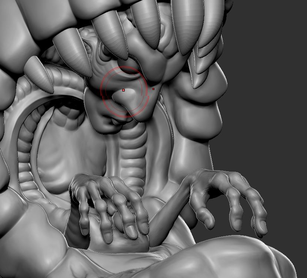Click the small red symmetry dot outside the brush circle
Screen dimensions: 307x278
pos(153,89)
